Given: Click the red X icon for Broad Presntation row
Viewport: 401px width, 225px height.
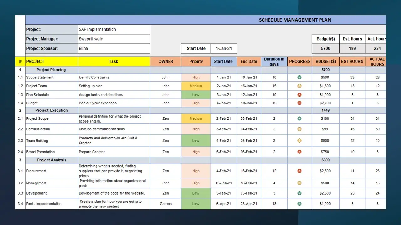Looking at the screenshot, I should tap(299, 152).
